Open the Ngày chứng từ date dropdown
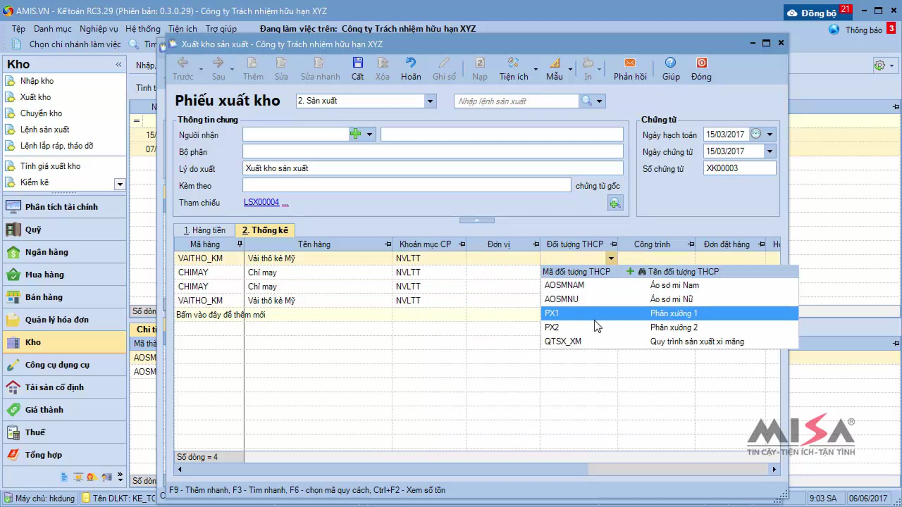The image size is (902, 507). coord(770,151)
